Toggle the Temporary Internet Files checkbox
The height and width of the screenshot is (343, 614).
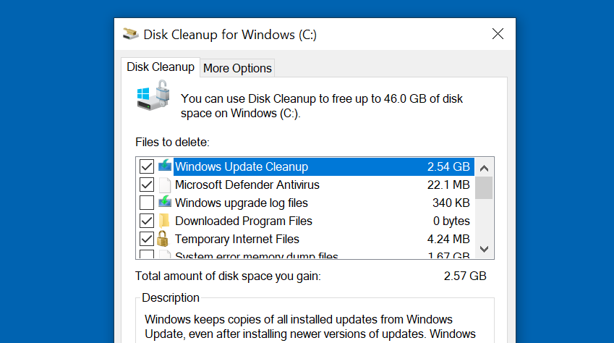[x=146, y=239]
